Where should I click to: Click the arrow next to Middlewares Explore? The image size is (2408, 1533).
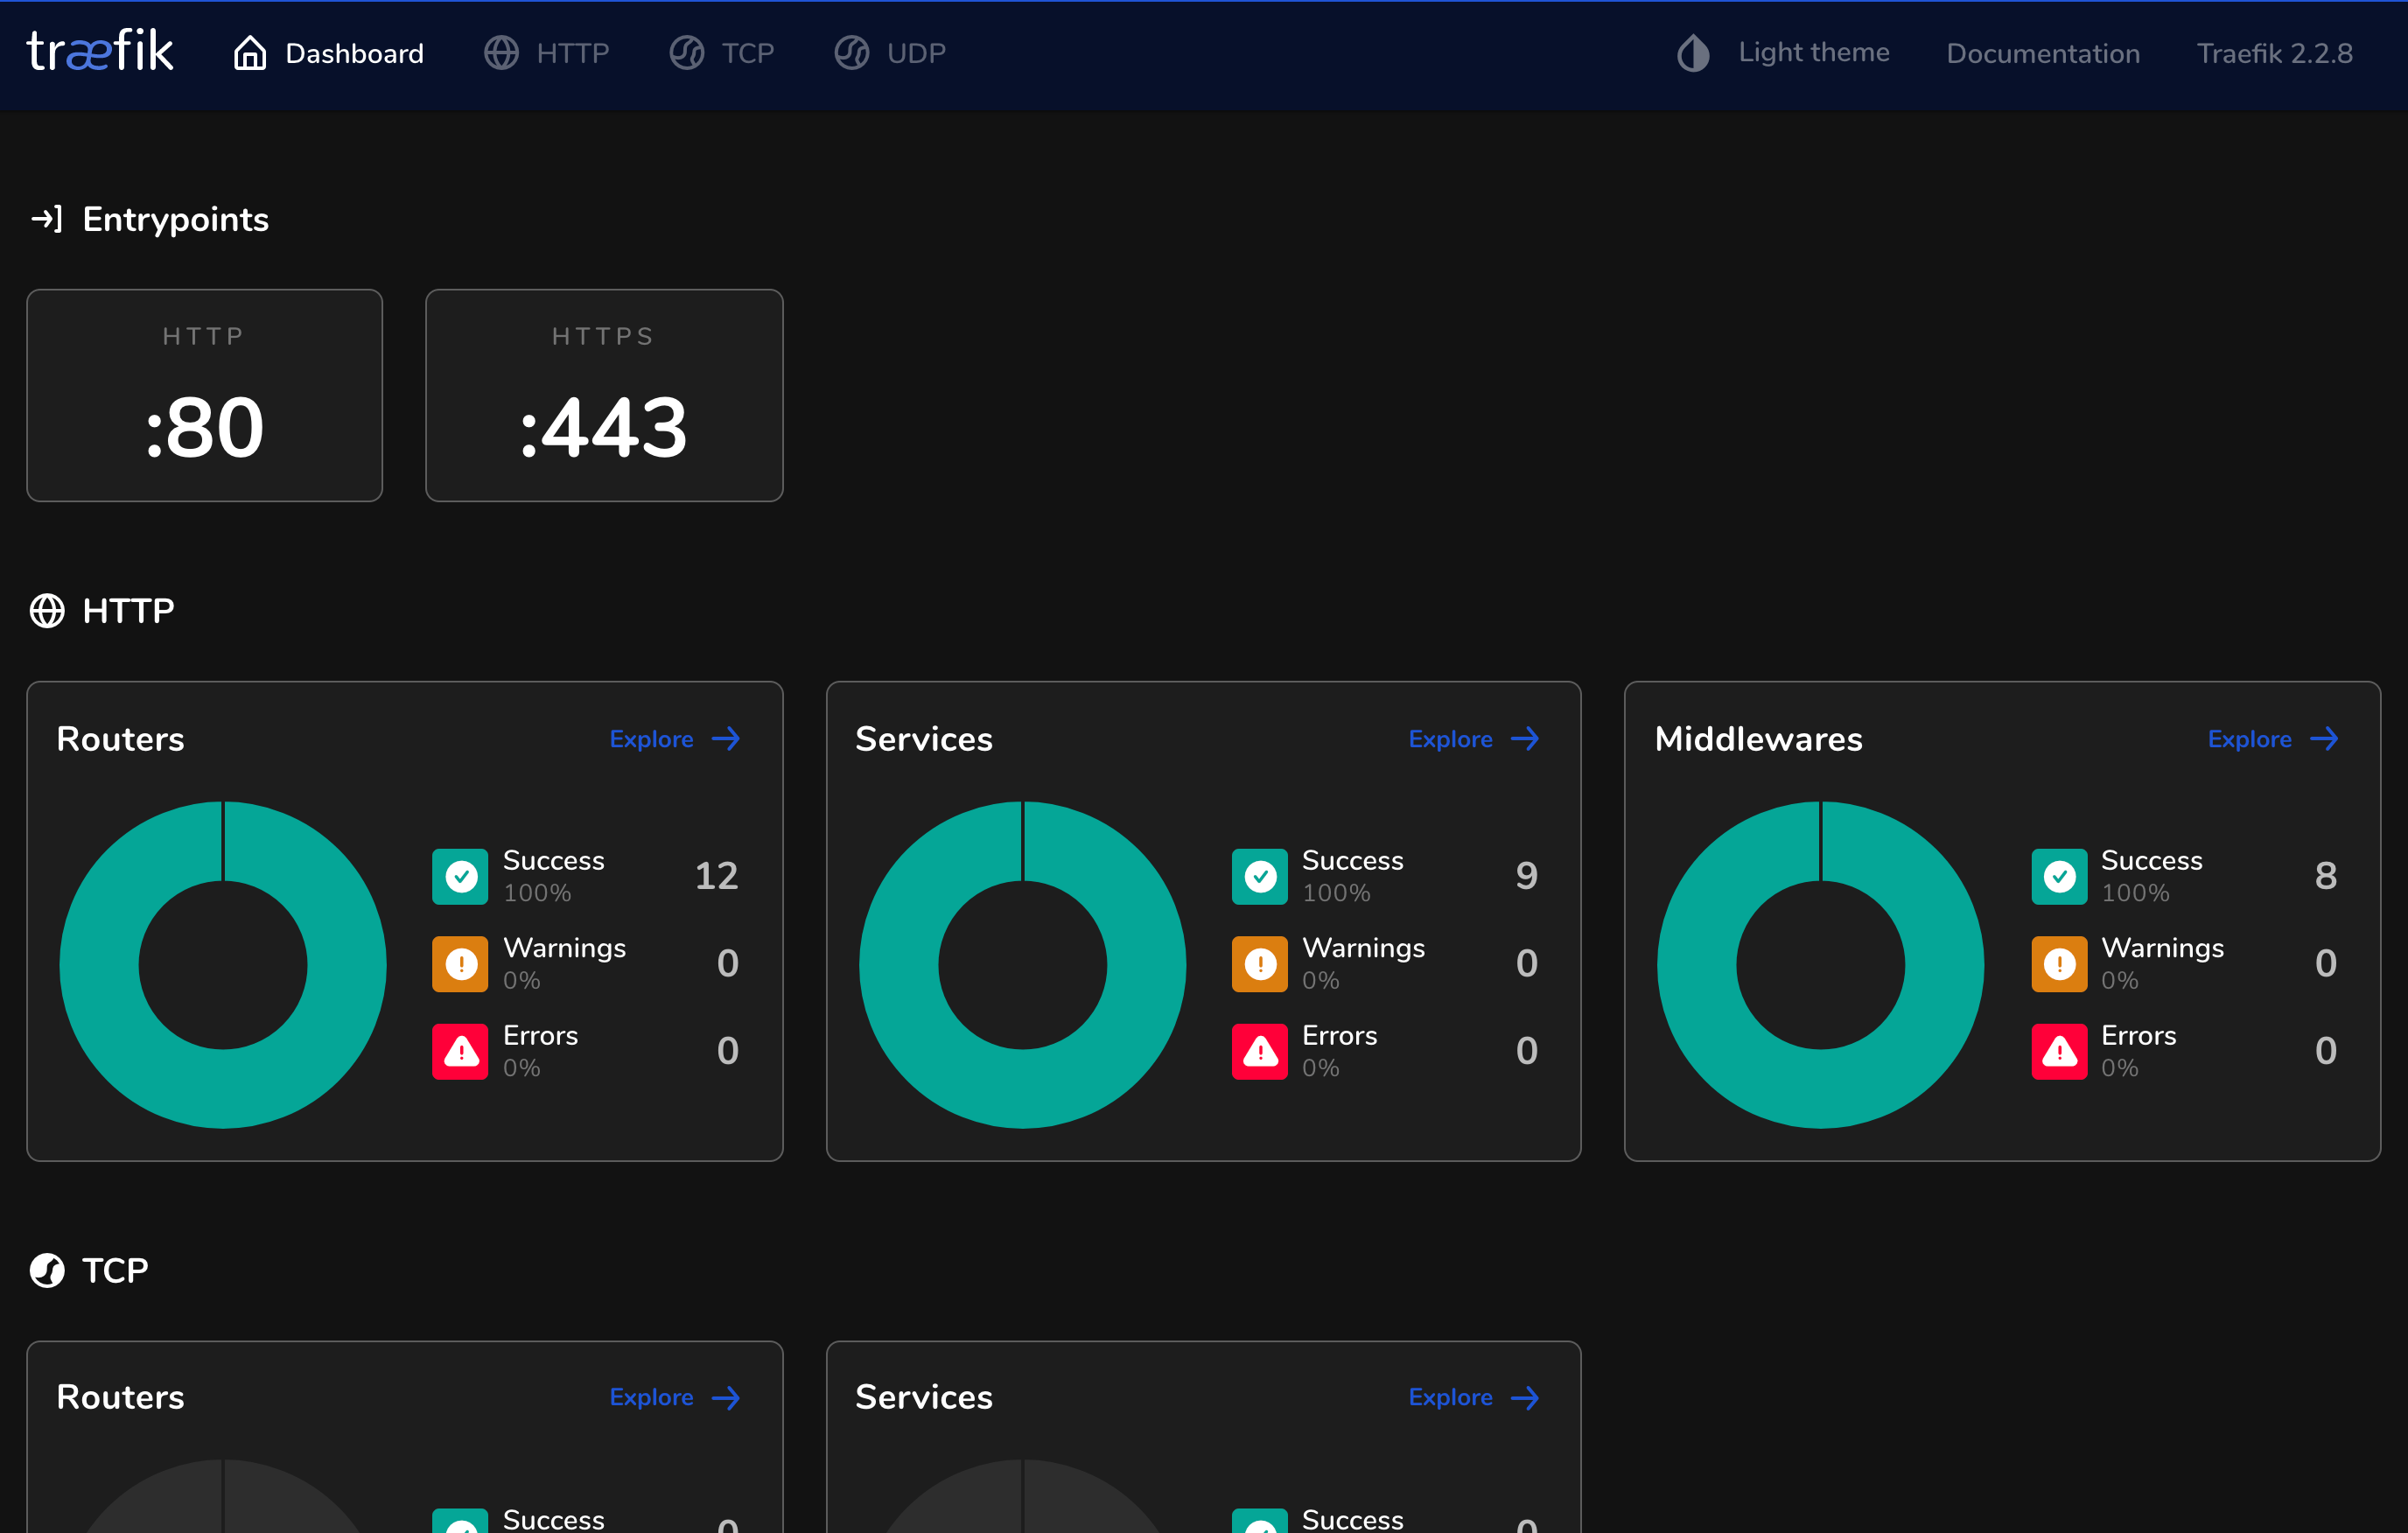(2325, 738)
